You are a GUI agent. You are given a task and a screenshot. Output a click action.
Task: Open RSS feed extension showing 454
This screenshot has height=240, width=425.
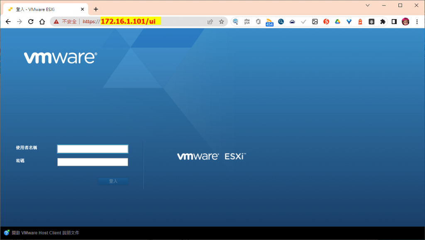click(x=269, y=22)
